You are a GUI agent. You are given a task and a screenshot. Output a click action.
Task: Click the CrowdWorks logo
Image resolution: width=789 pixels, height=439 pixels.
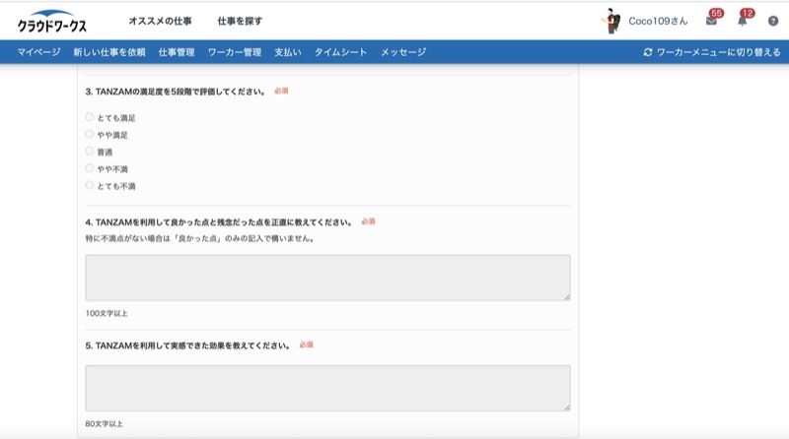51,21
